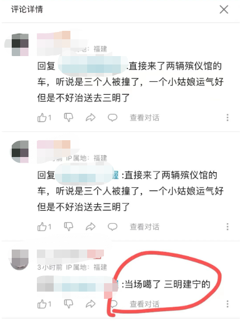Dislike the third comment with thumbs-down
This screenshot has width=242, height=323.
point(69,304)
